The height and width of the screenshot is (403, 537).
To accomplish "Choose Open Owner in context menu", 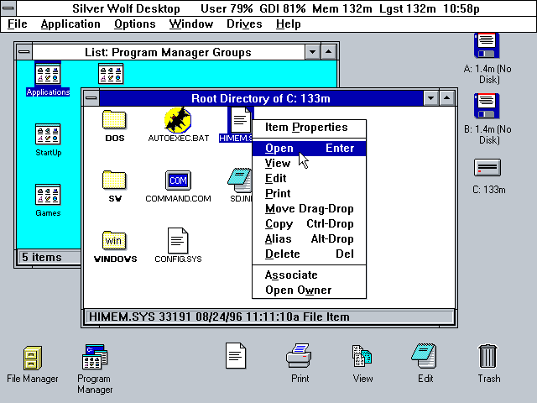I will coord(309,290).
